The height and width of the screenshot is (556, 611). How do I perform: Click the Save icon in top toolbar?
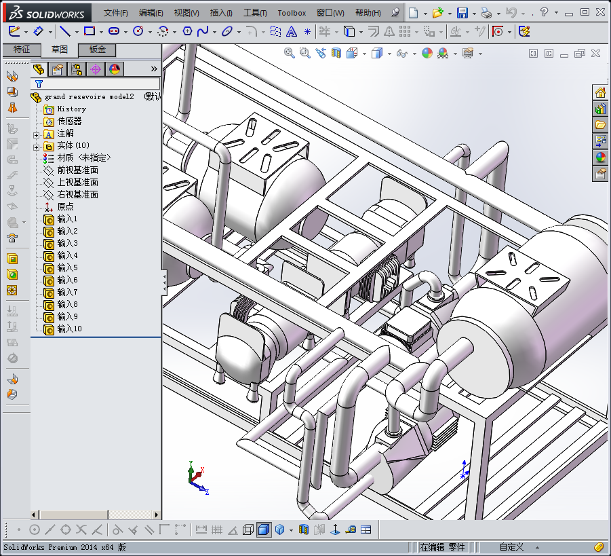[x=462, y=13]
